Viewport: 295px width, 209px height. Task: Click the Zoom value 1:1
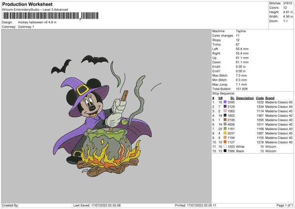[285, 21]
